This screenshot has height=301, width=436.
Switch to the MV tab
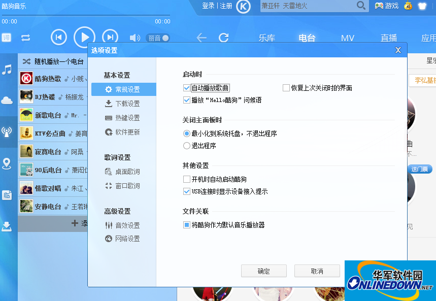348,38
